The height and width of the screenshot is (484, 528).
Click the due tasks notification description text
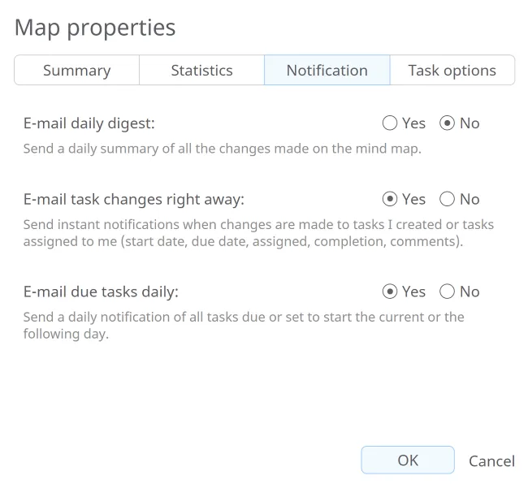(x=244, y=325)
